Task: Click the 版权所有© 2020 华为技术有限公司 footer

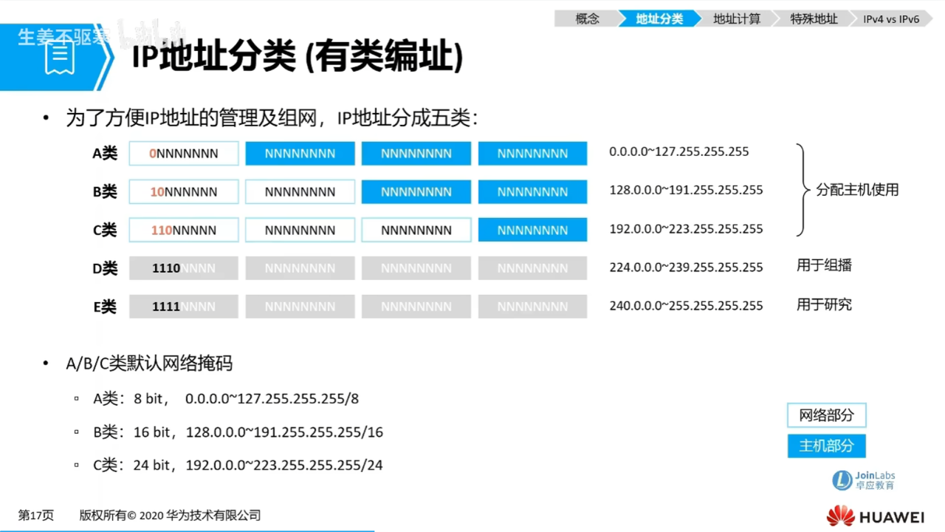Action: pyautogui.click(x=170, y=516)
